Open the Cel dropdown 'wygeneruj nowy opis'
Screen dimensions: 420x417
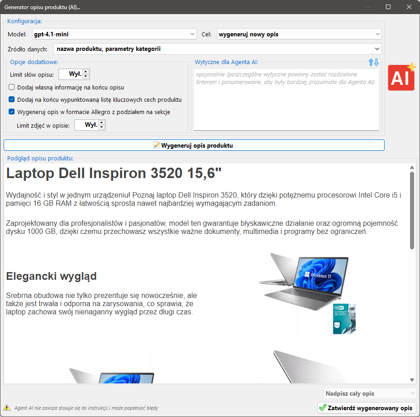(x=299, y=34)
